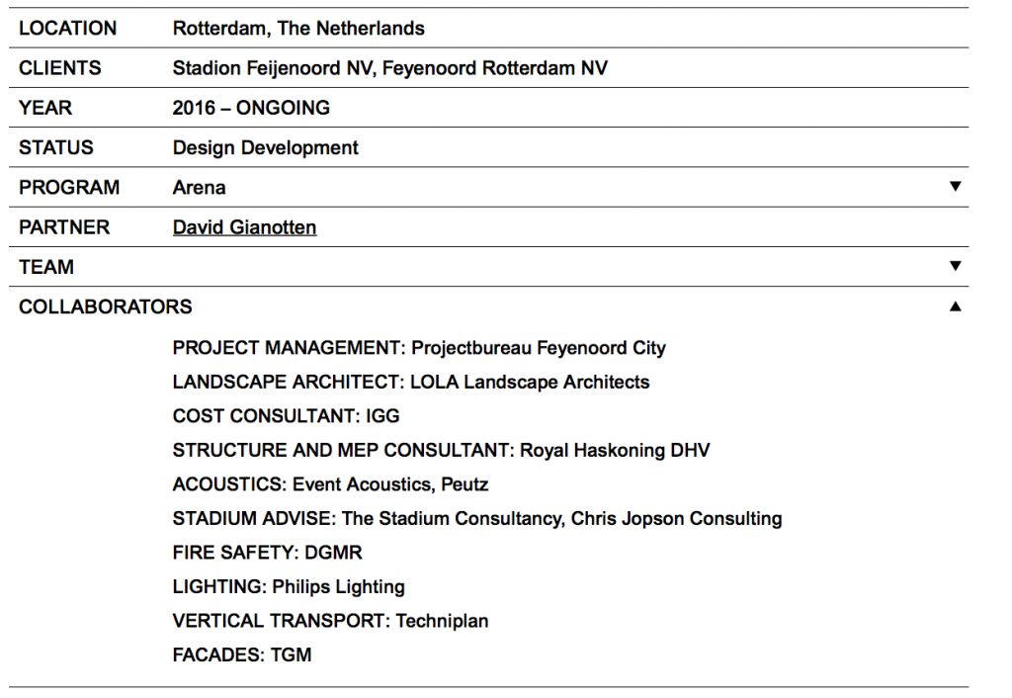
Task: Click the COLLABORATORS heading label
Action: tap(105, 306)
